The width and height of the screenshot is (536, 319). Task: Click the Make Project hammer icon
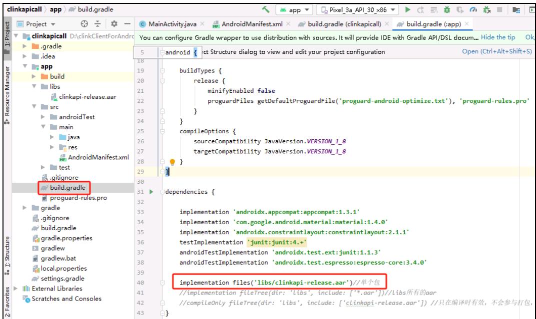pyautogui.click(x=269, y=9)
